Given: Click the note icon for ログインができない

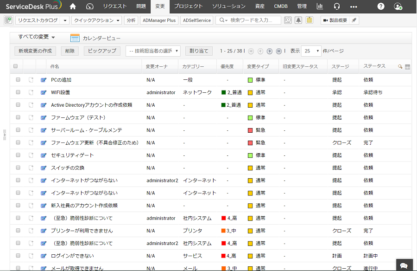Looking at the screenshot, I should pyautogui.click(x=31, y=256).
